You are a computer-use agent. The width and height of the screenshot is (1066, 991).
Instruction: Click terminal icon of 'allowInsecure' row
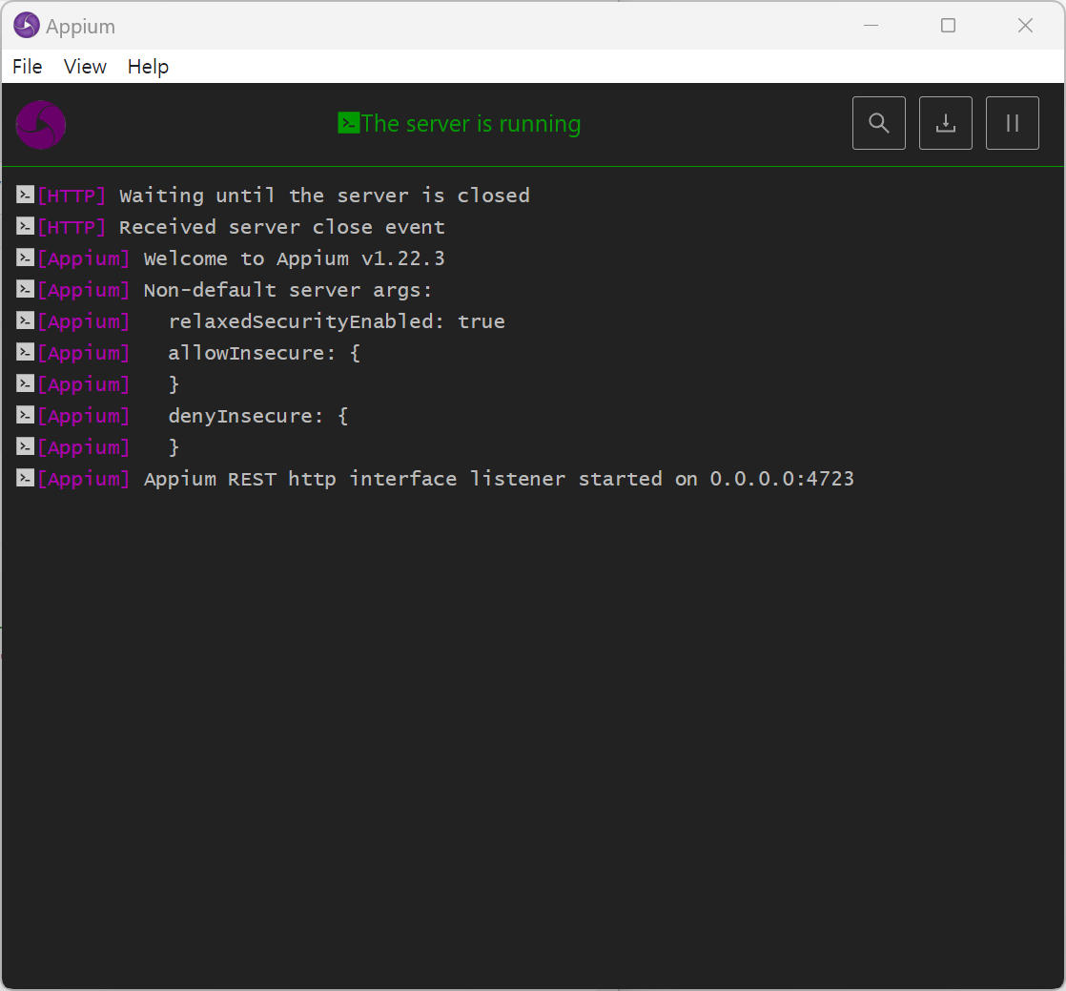(25, 352)
